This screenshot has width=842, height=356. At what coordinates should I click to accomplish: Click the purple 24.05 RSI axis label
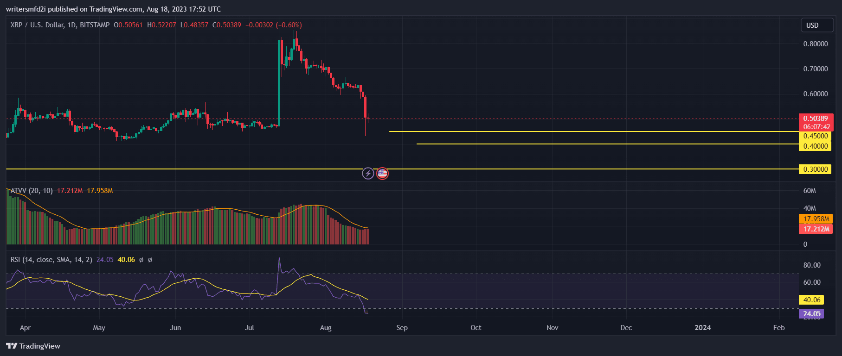pyautogui.click(x=811, y=314)
